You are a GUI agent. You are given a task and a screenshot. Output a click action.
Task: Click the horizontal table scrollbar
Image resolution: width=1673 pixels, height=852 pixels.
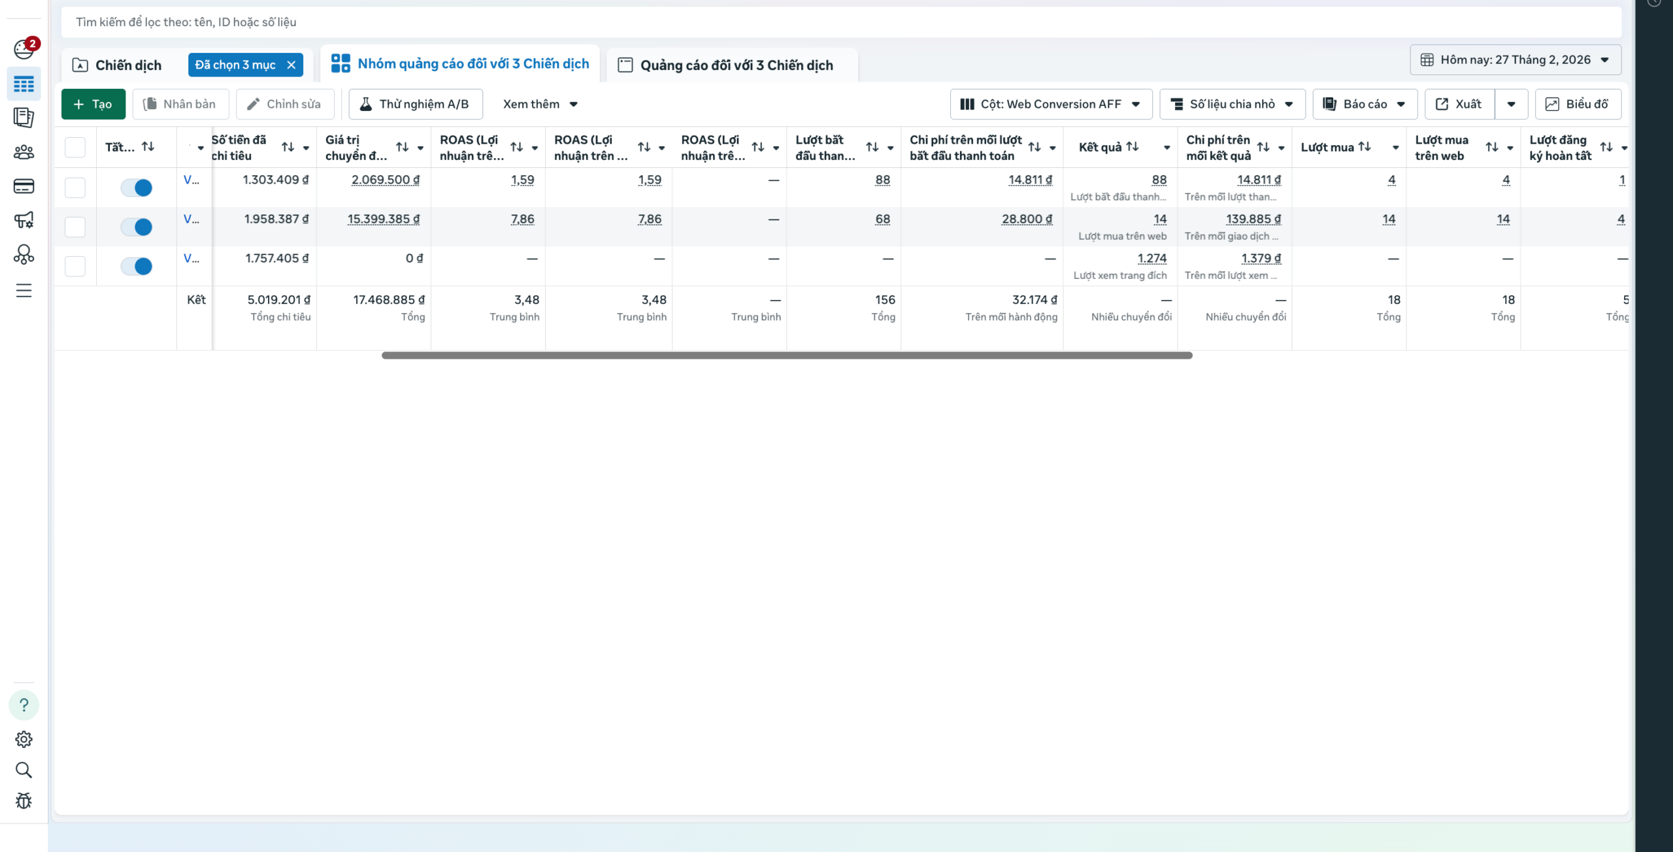click(786, 355)
